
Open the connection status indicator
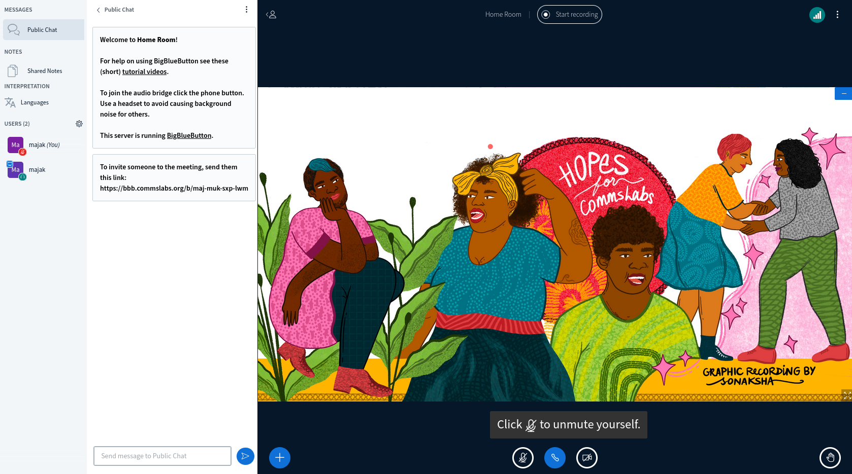tap(817, 15)
